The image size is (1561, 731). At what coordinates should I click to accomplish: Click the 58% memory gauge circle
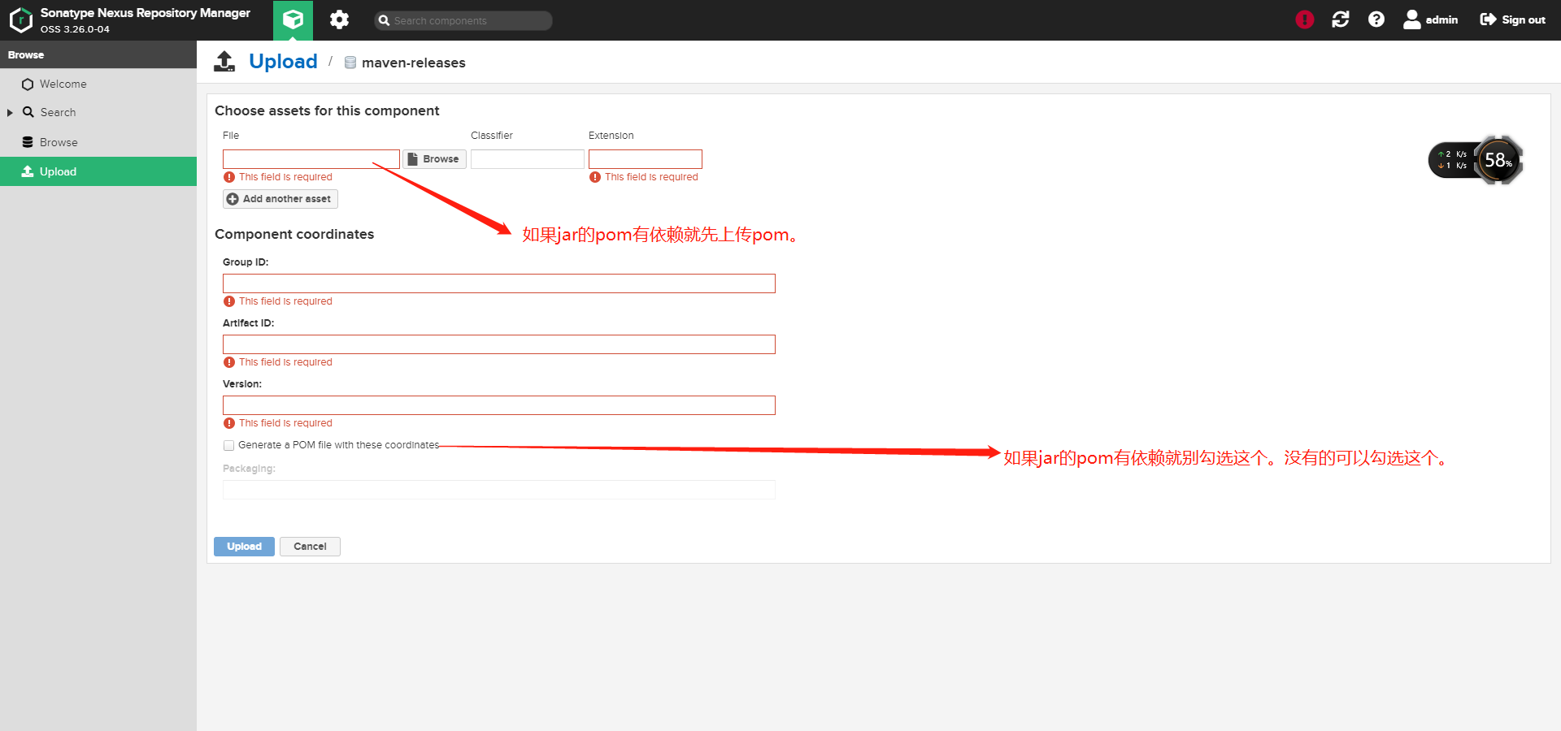click(1498, 160)
